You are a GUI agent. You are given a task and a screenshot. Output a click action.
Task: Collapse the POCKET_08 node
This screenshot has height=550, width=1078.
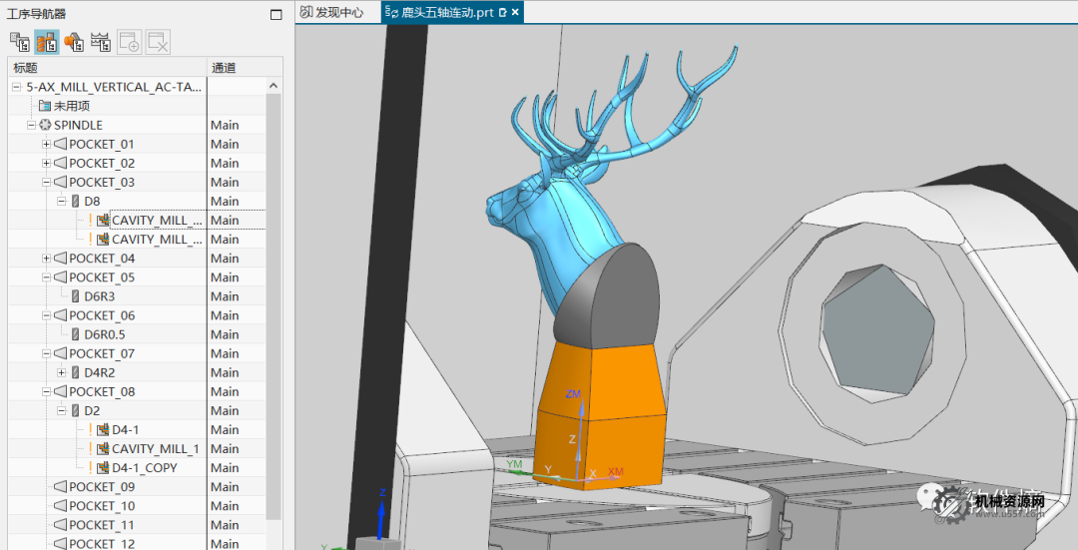(46, 391)
